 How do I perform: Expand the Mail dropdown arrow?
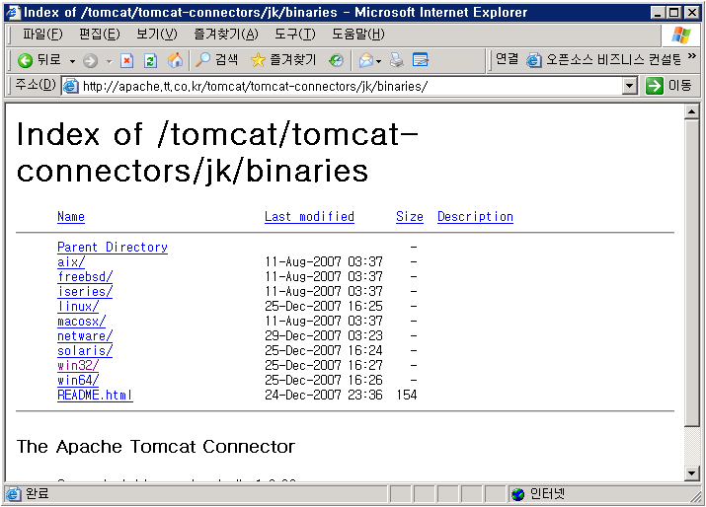tap(378, 61)
